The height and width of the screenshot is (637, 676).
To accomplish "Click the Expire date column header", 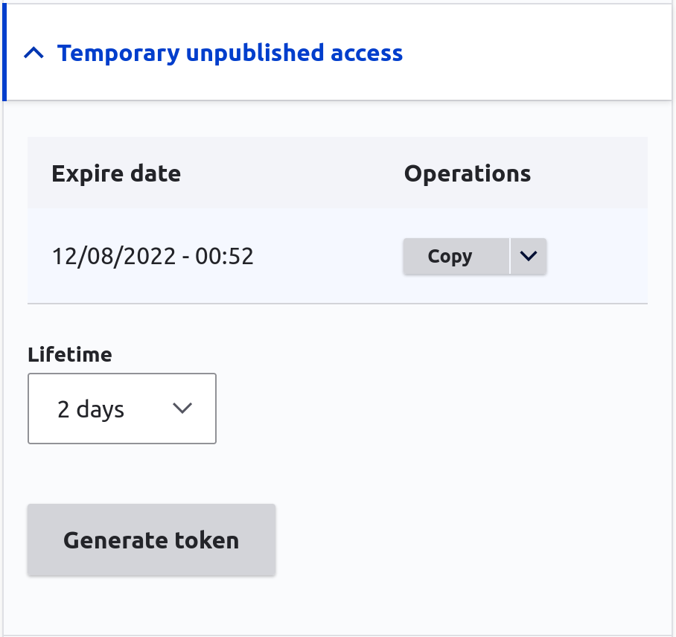I will [116, 173].
